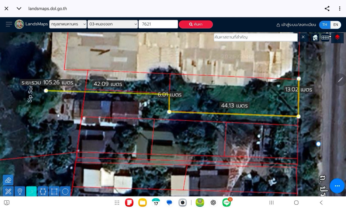Open the LandsMaps hamburger menu
This screenshot has width=346, height=209.
coord(9,24)
